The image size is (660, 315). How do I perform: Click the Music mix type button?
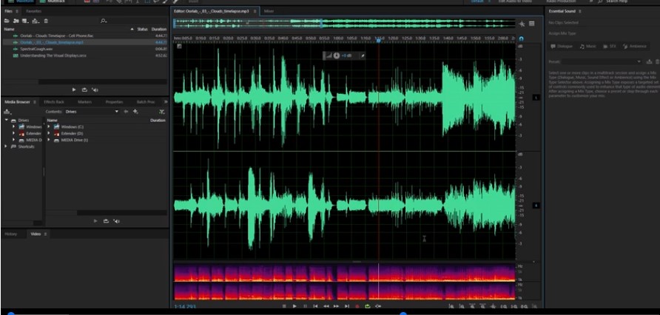point(588,47)
